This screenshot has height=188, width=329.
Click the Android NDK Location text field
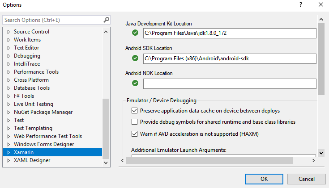pos(230,84)
